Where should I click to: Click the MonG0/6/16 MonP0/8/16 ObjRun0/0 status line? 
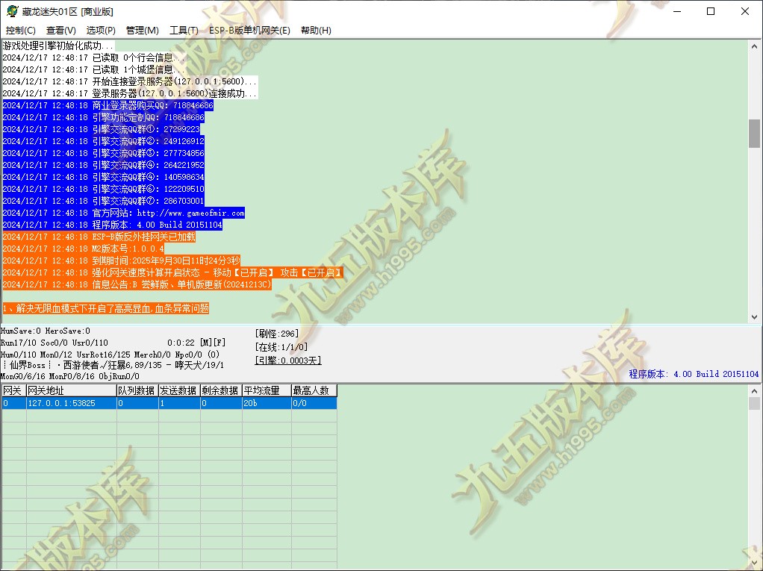[x=70, y=376]
